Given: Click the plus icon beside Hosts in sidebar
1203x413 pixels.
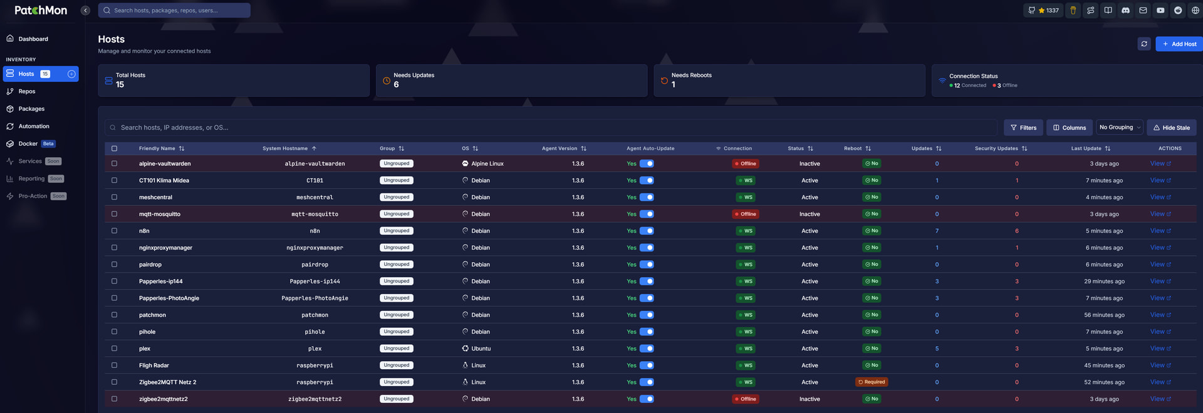Looking at the screenshot, I should click(71, 74).
